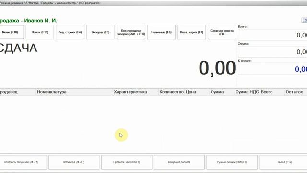The width and height of the screenshot is (307, 173).
Task: Click the Штрихкод (Alt+F7) button
Action: [74, 162]
